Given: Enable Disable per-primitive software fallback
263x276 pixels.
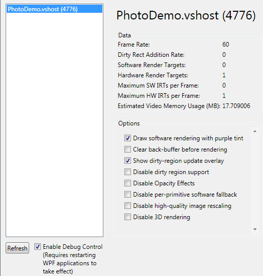Looking at the screenshot, I should pyautogui.click(x=127, y=195).
